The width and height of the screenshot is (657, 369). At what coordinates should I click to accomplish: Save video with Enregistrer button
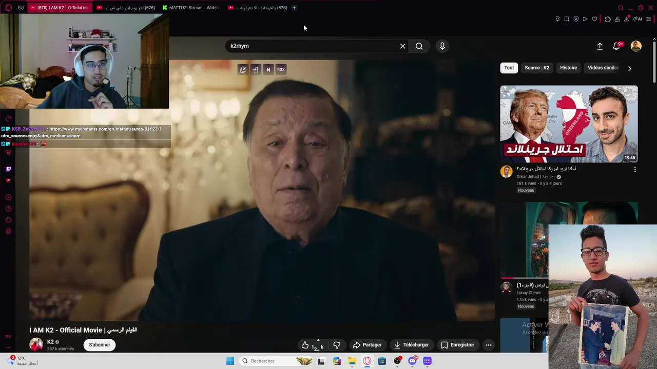tap(458, 345)
